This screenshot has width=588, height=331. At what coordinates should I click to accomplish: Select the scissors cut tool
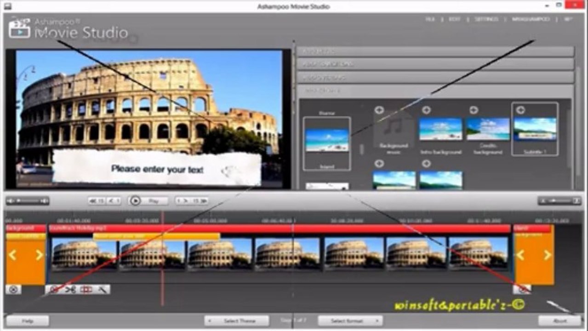pos(70,290)
